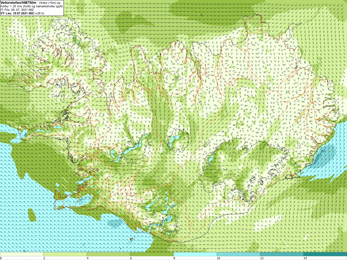Click the 'VT: Lau. 10.07.2021 08Z (+26 h)' line

(x=22, y=13)
